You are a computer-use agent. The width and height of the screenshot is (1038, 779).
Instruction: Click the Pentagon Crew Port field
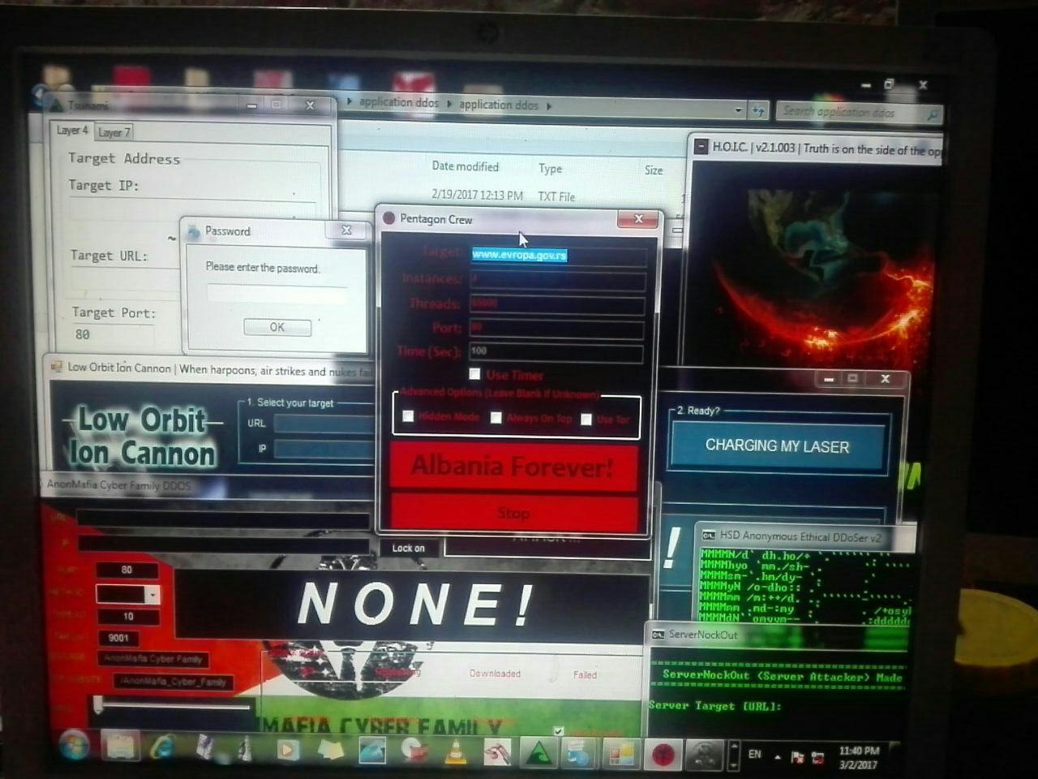coord(557,328)
